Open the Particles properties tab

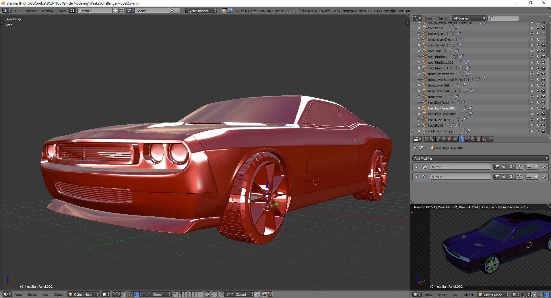484,139
